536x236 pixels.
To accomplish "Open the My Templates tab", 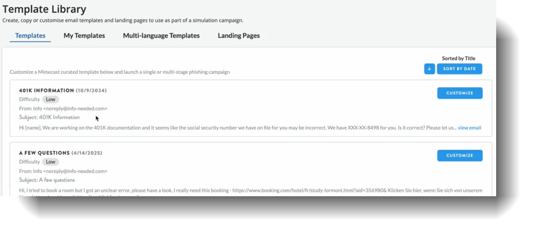I will click(x=84, y=36).
